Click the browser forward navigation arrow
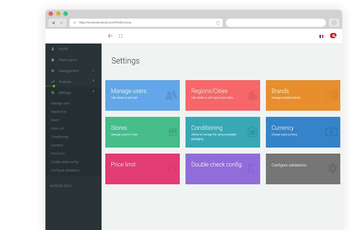Image resolution: width=352 pixels, height=230 pixels. 62,23
